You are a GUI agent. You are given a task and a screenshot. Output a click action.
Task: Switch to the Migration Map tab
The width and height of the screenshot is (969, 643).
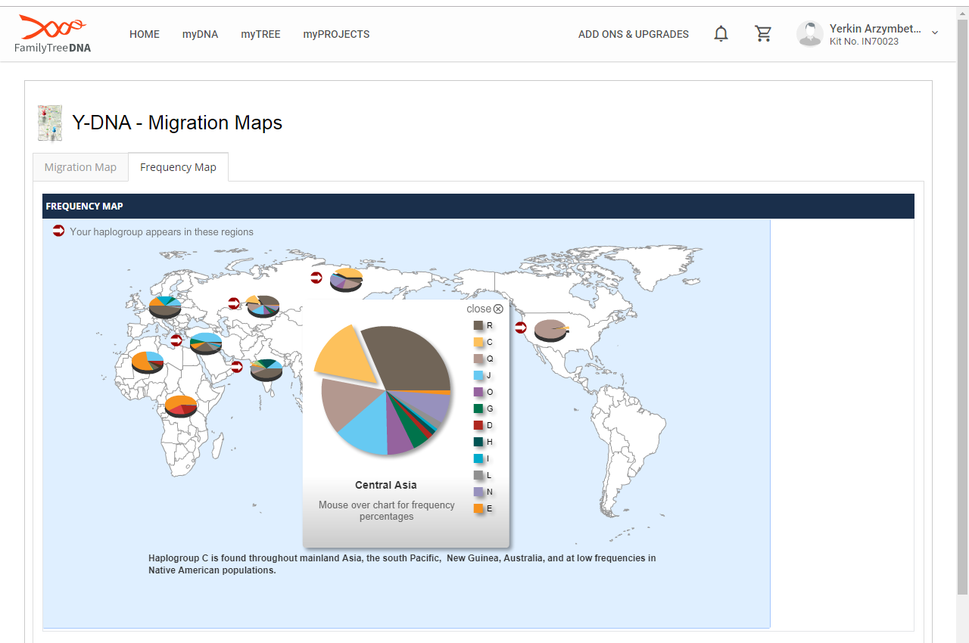coord(80,167)
